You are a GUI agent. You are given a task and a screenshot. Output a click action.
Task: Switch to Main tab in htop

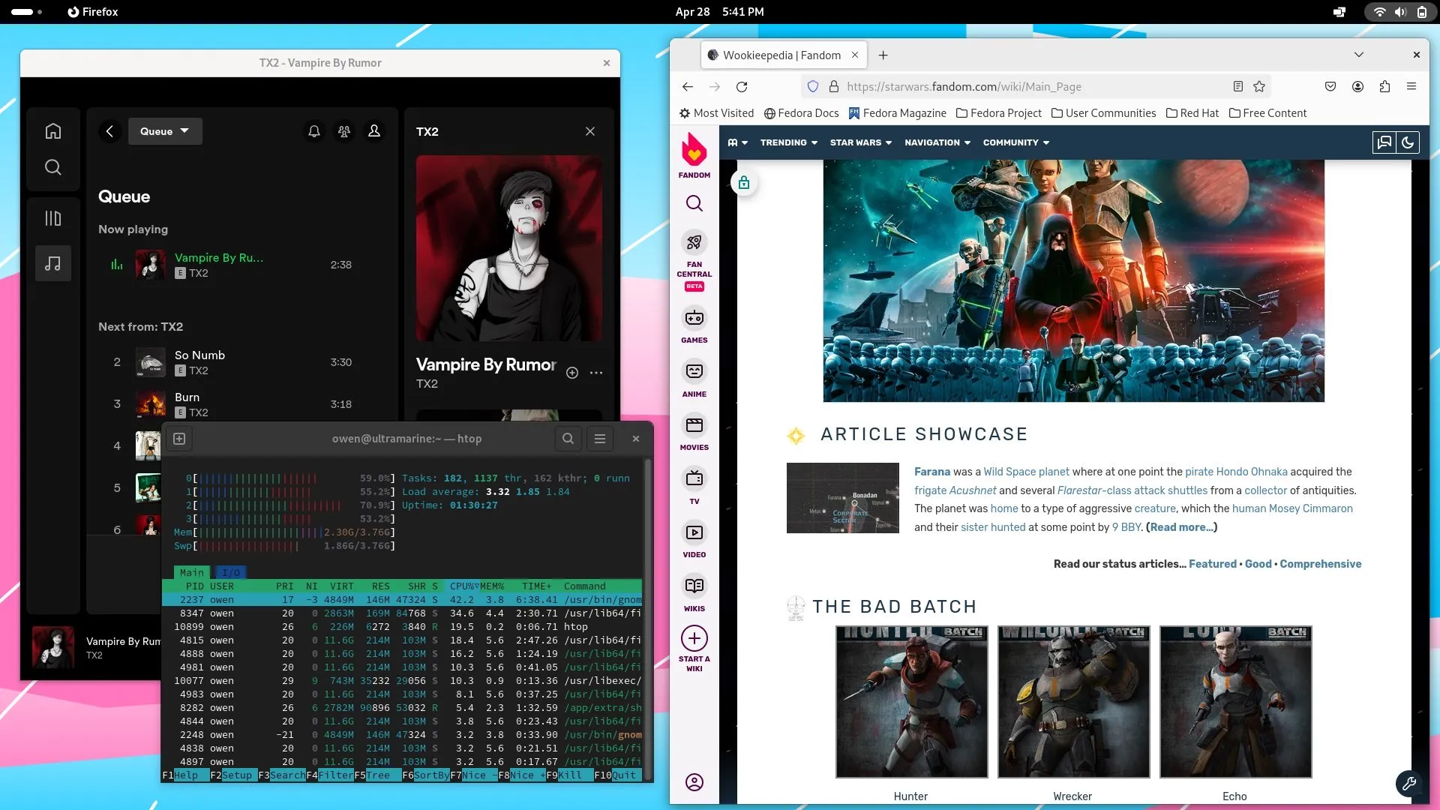coord(191,573)
